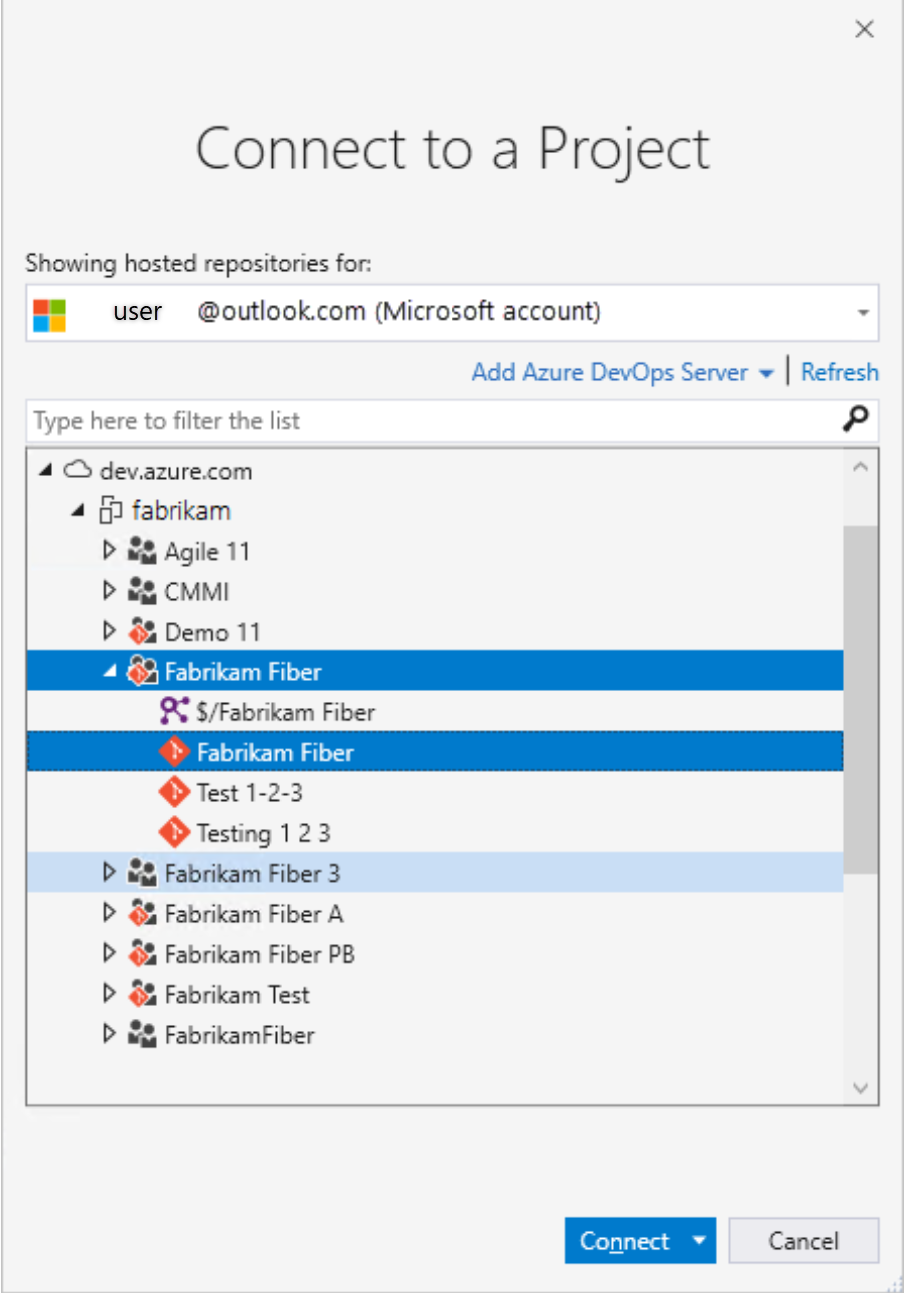Click the Microsoft account logo icon
Screen dimensions: 904x1293
pos(47,311)
